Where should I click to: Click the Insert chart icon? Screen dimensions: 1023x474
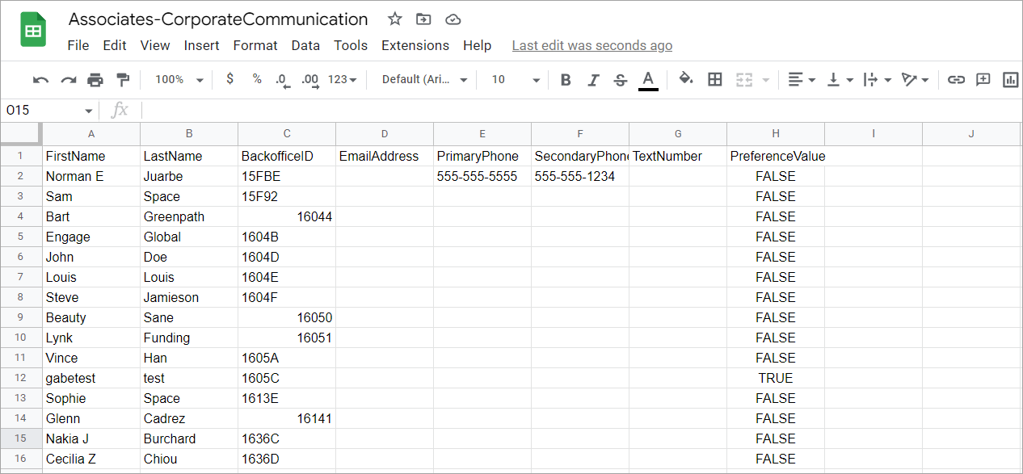(1010, 80)
